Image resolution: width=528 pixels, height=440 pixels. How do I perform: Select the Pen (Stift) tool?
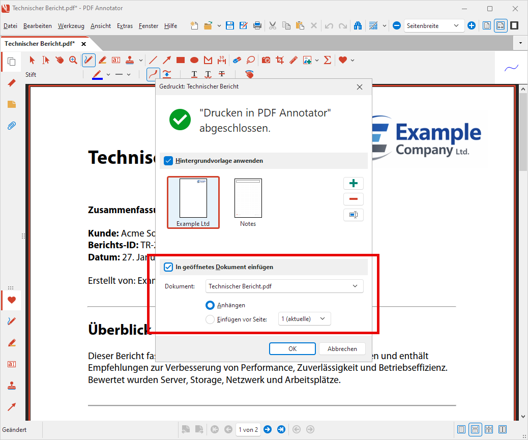click(89, 60)
